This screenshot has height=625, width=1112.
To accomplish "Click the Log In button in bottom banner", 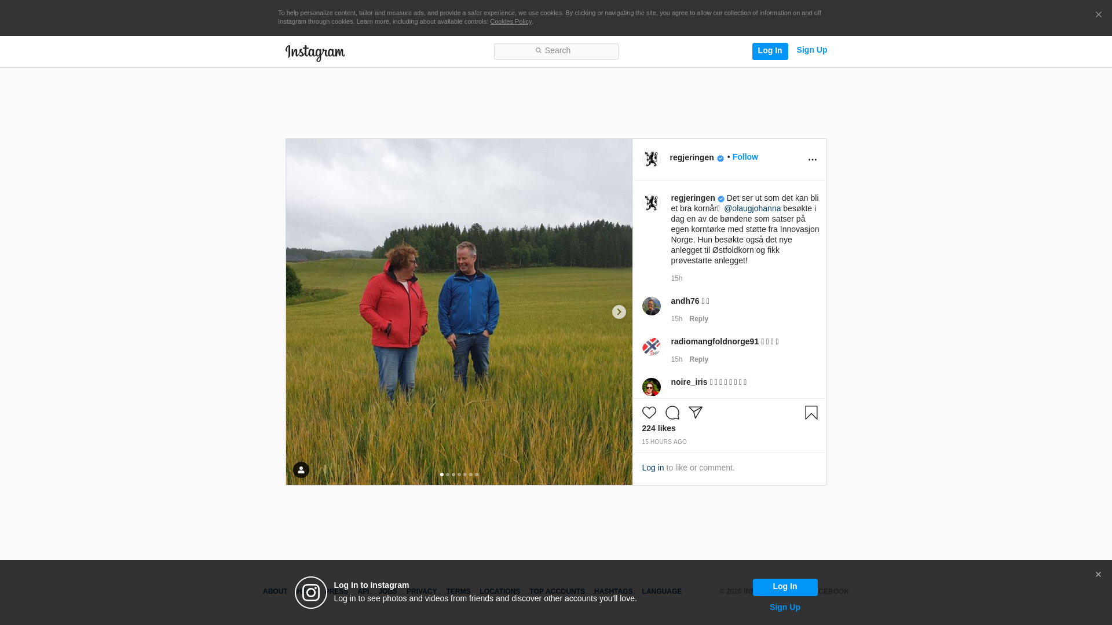I will coord(785,587).
